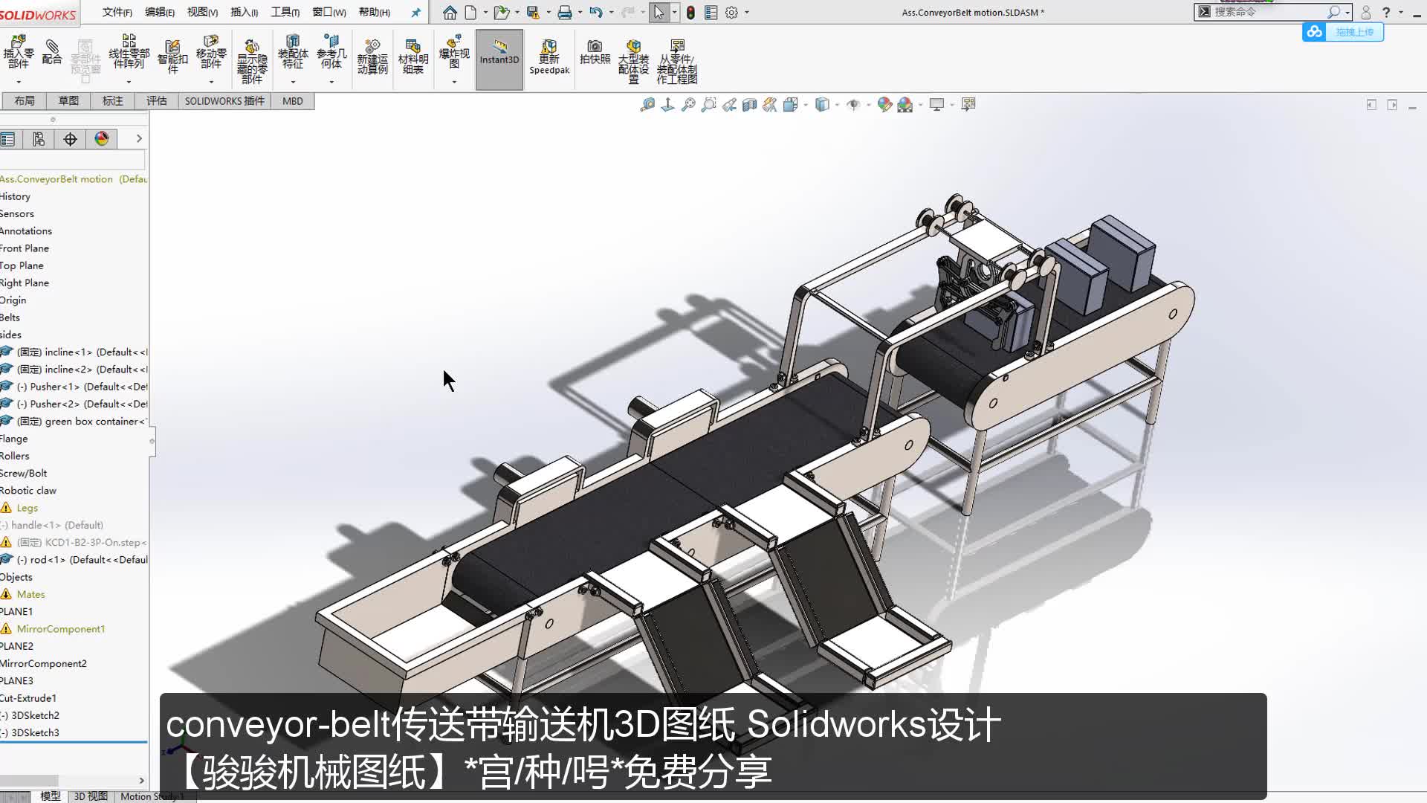Expand the Rollers assembly folder
This screenshot has height=803, width=1427.
click(13, 455)
